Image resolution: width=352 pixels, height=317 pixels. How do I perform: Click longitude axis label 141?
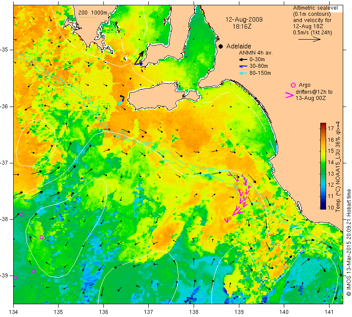click(329, 312)
